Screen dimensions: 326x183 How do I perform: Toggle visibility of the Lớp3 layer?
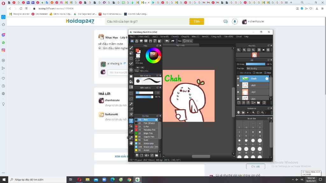[x=238, y=85]
